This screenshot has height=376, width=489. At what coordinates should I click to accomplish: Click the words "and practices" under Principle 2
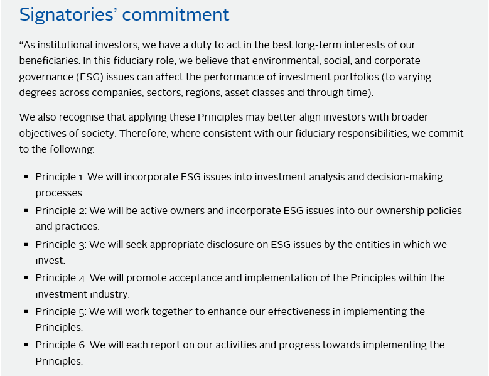pyautogui.click(x=67, y=227)
